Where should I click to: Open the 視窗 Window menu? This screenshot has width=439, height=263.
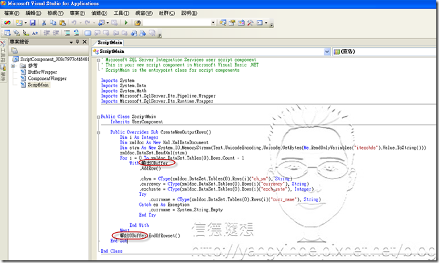pos(144,13)
